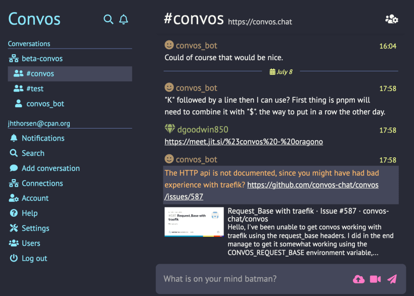Screen dimensions: 414x296
Task: Click dgoodwin850's diamond avatar icon
Action: pyautogui.click(x=170, y=129)
